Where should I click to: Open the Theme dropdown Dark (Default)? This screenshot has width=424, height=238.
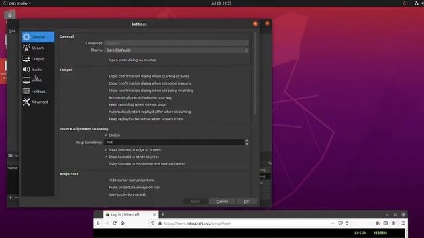click(x=176, y=50)
